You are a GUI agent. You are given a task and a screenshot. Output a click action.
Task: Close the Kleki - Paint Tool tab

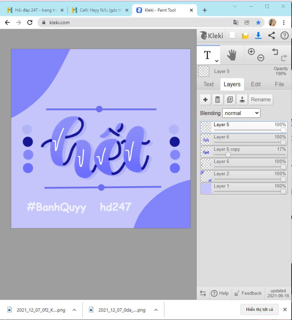(191, 10)
